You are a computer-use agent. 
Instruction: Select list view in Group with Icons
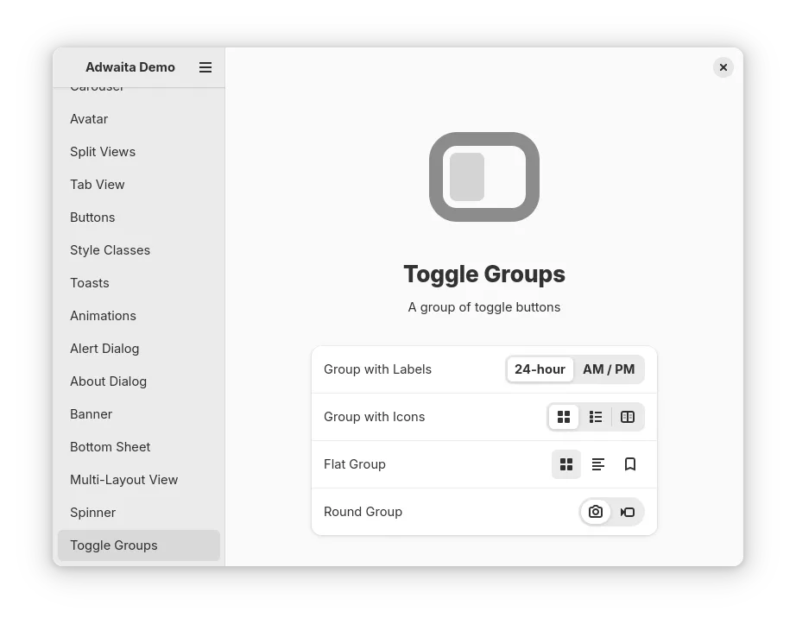pyautogui.click(x=596, y=417)
